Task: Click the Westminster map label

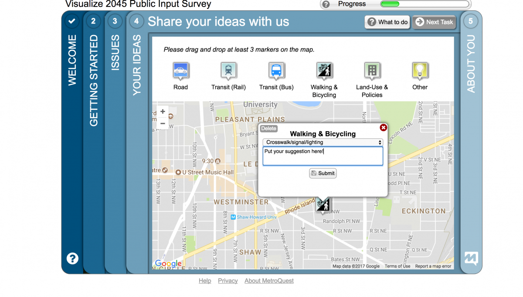Action: (241, 202)
